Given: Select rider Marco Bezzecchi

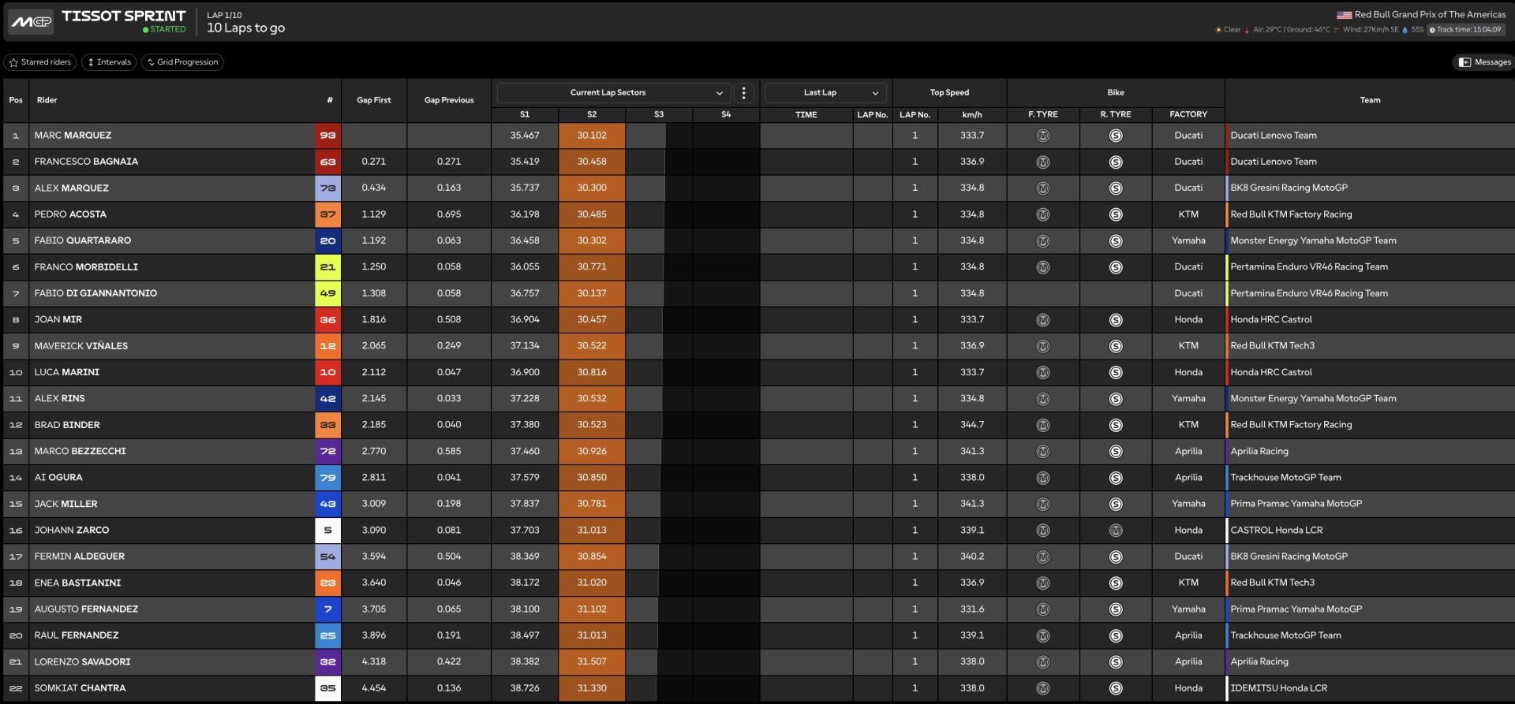Looking at the screenshot, I should coord(80,451).
